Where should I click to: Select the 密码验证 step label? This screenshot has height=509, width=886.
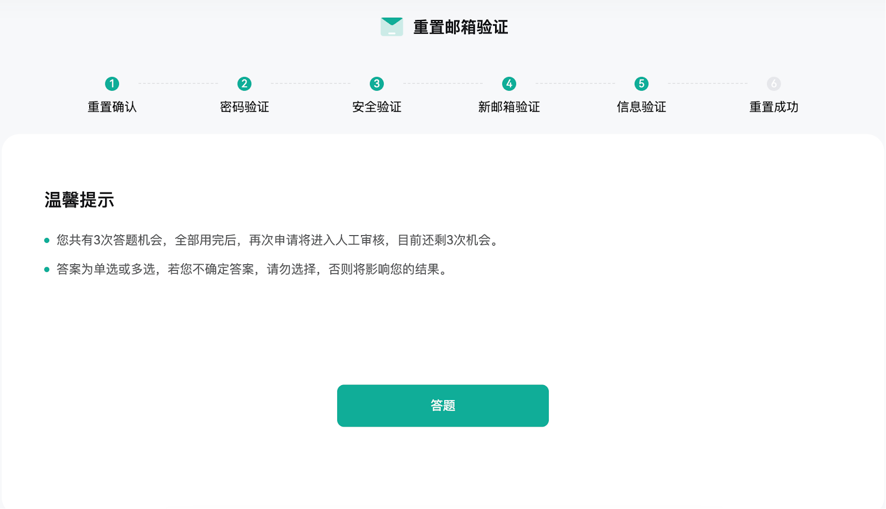pyautogui.click(x=244, y=107)
